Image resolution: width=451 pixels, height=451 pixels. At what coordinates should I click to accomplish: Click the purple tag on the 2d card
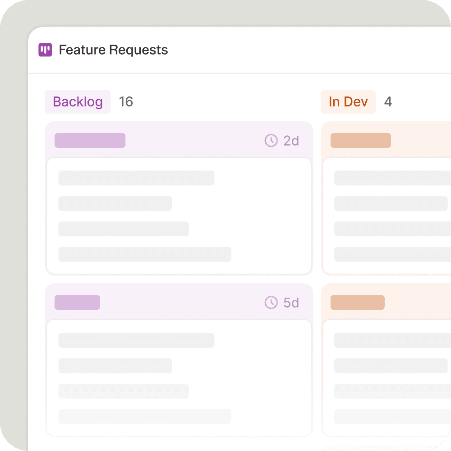click(x=90, y=141)
